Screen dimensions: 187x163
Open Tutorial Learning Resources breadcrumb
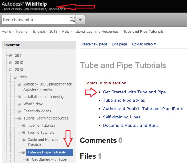[x=96, y=32]
